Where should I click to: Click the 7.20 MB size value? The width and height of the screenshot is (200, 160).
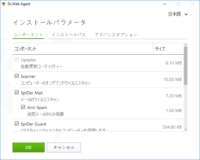pyautogui.click(x=174, y=96)
